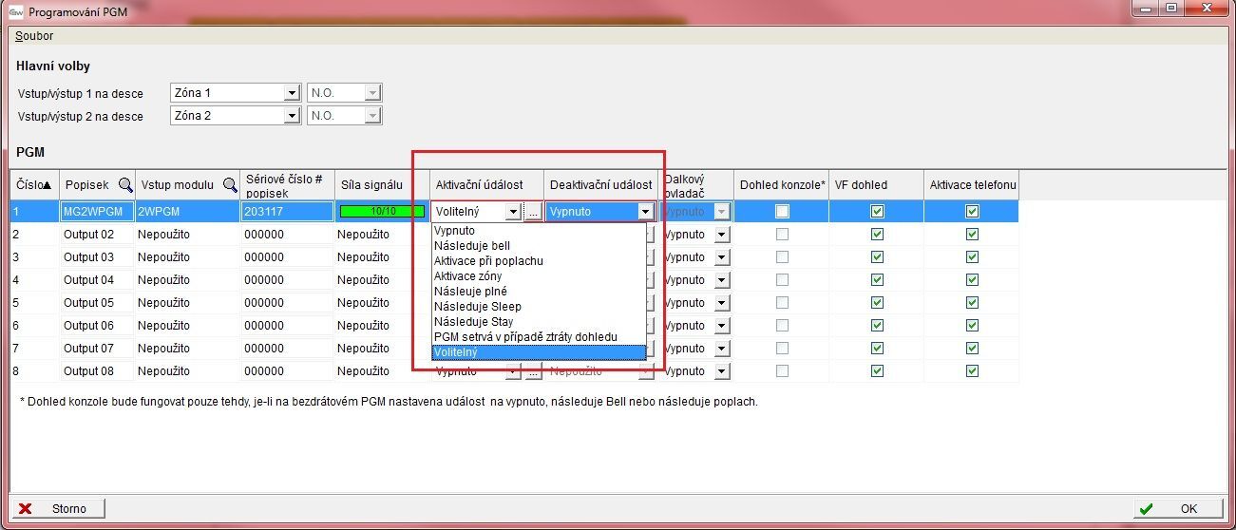The image size is (1236, 530).
Task: Click the green checkmark OK icon
Action: pyautogui.click(x=1146, y=509)
